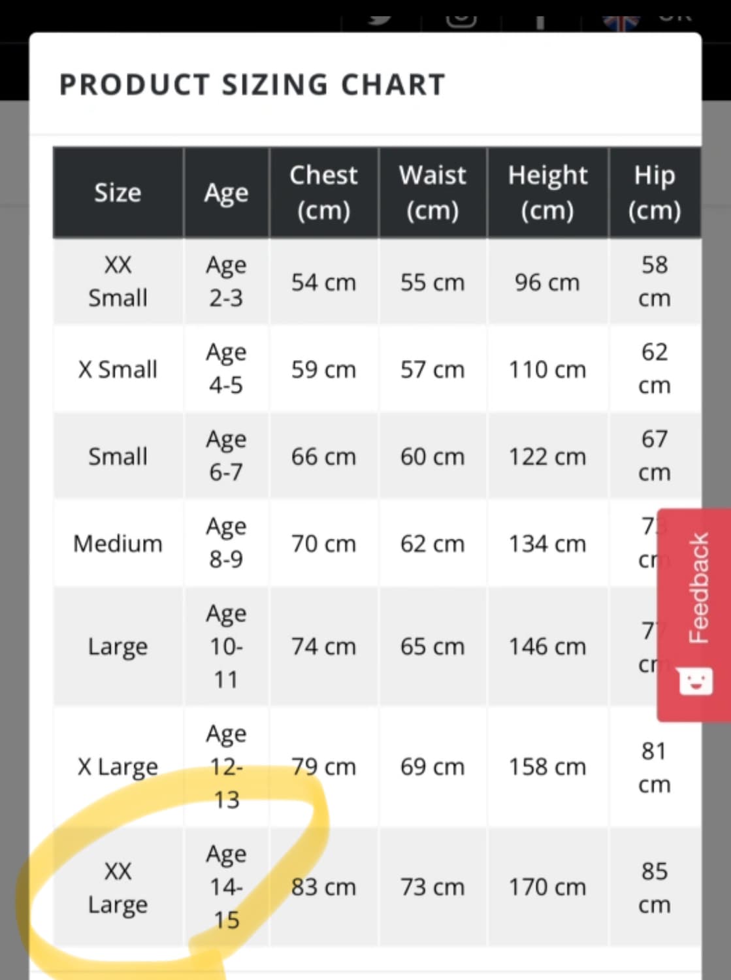Click the Hip (cm) column header
The height and width of the screenshot is (980, 731).
click(x=655, y=192)
